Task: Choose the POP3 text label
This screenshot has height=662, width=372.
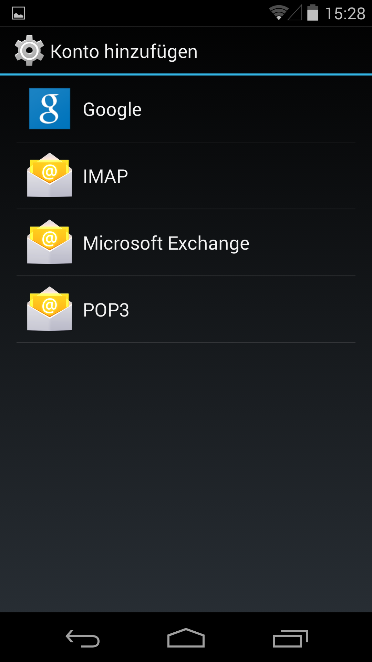Action: (106, 310)
